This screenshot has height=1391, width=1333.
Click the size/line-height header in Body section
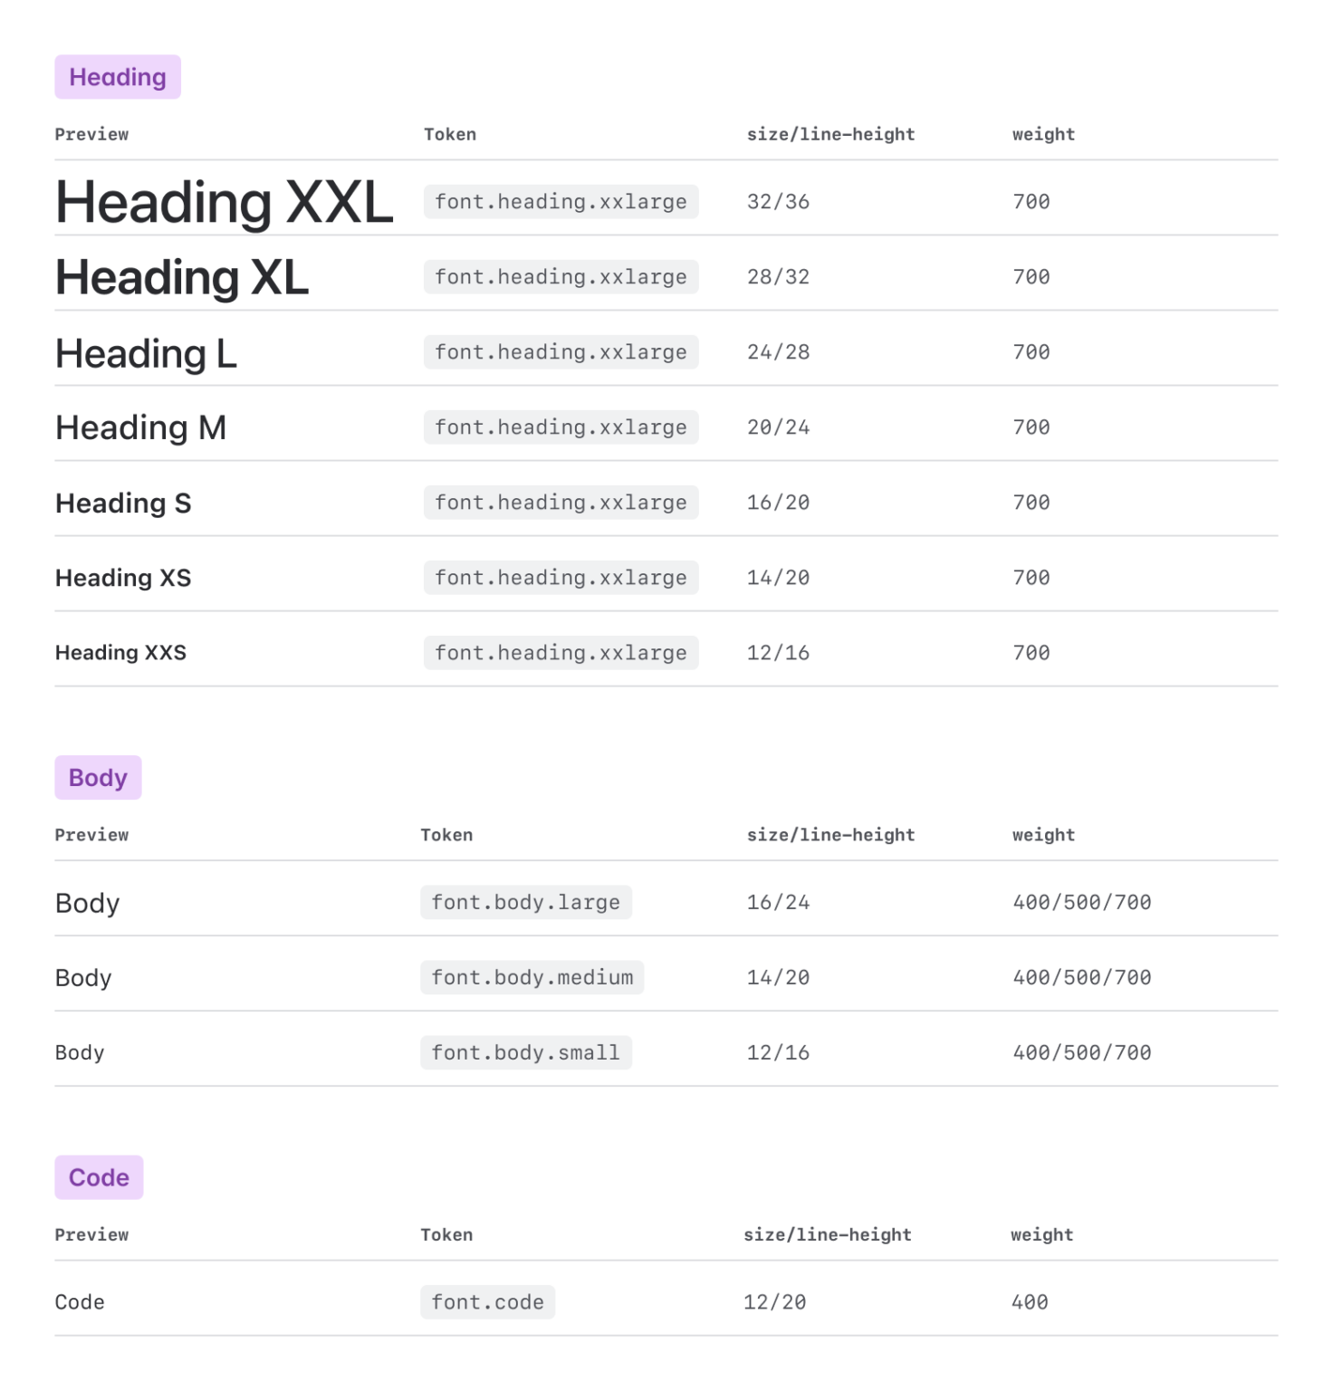tap(829, 834)
